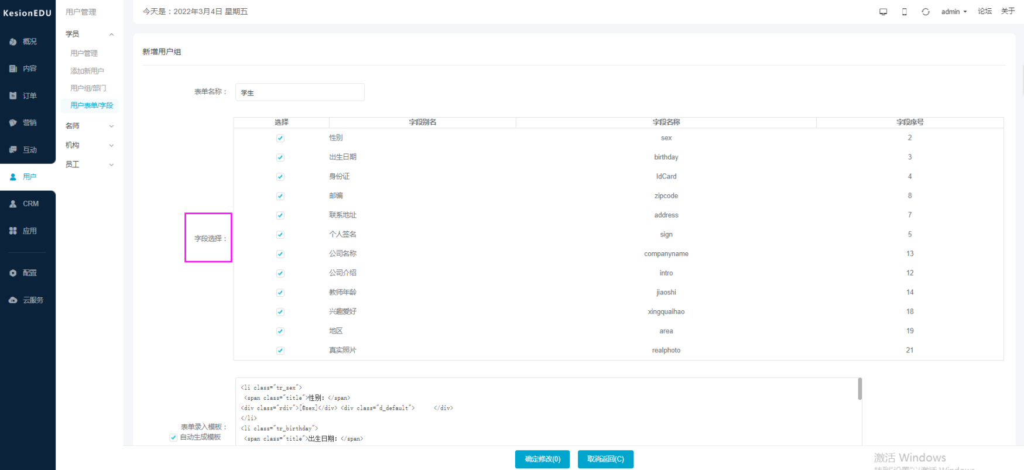Click the 选择 column header
Viewport: 1024px width, 470px height.
coord(282,122)
